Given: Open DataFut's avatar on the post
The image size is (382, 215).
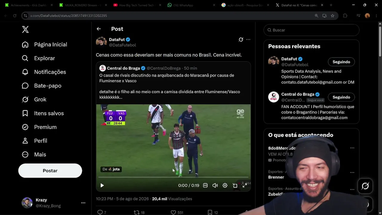Looking at the screenshot, I should pyautogui.click(x=101, y=42).
